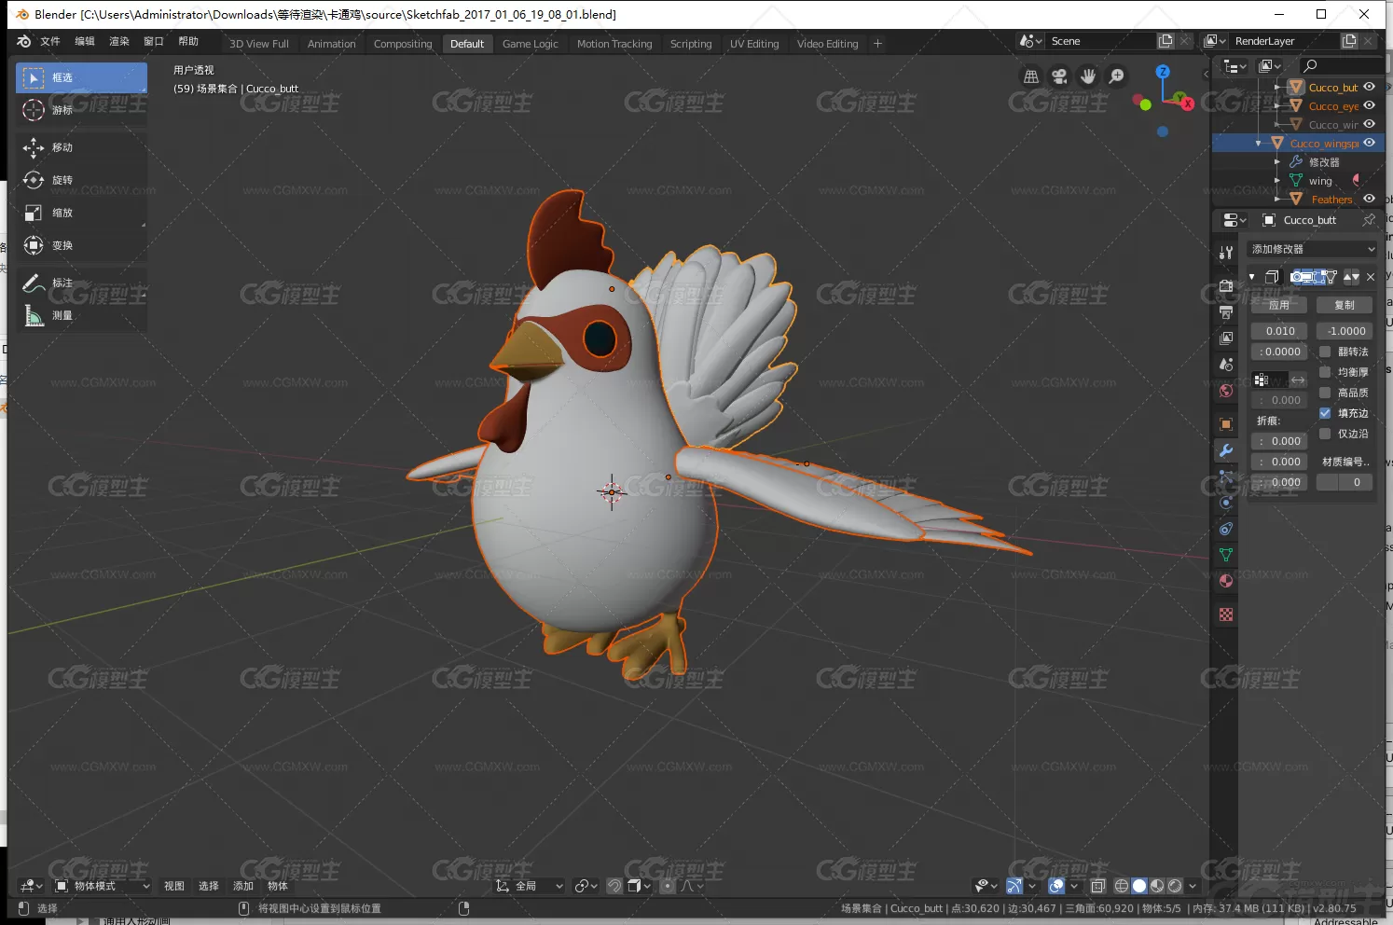Select the 测量 measure tool
The image size is (1393, 925).
pyautogui.click(x=81, y=315)
